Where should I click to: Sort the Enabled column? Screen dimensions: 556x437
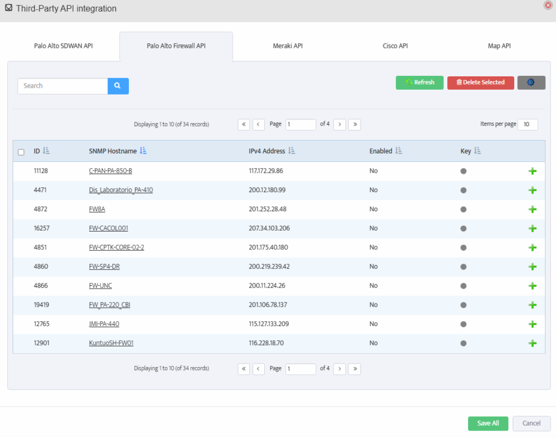(x=399, y=151)
